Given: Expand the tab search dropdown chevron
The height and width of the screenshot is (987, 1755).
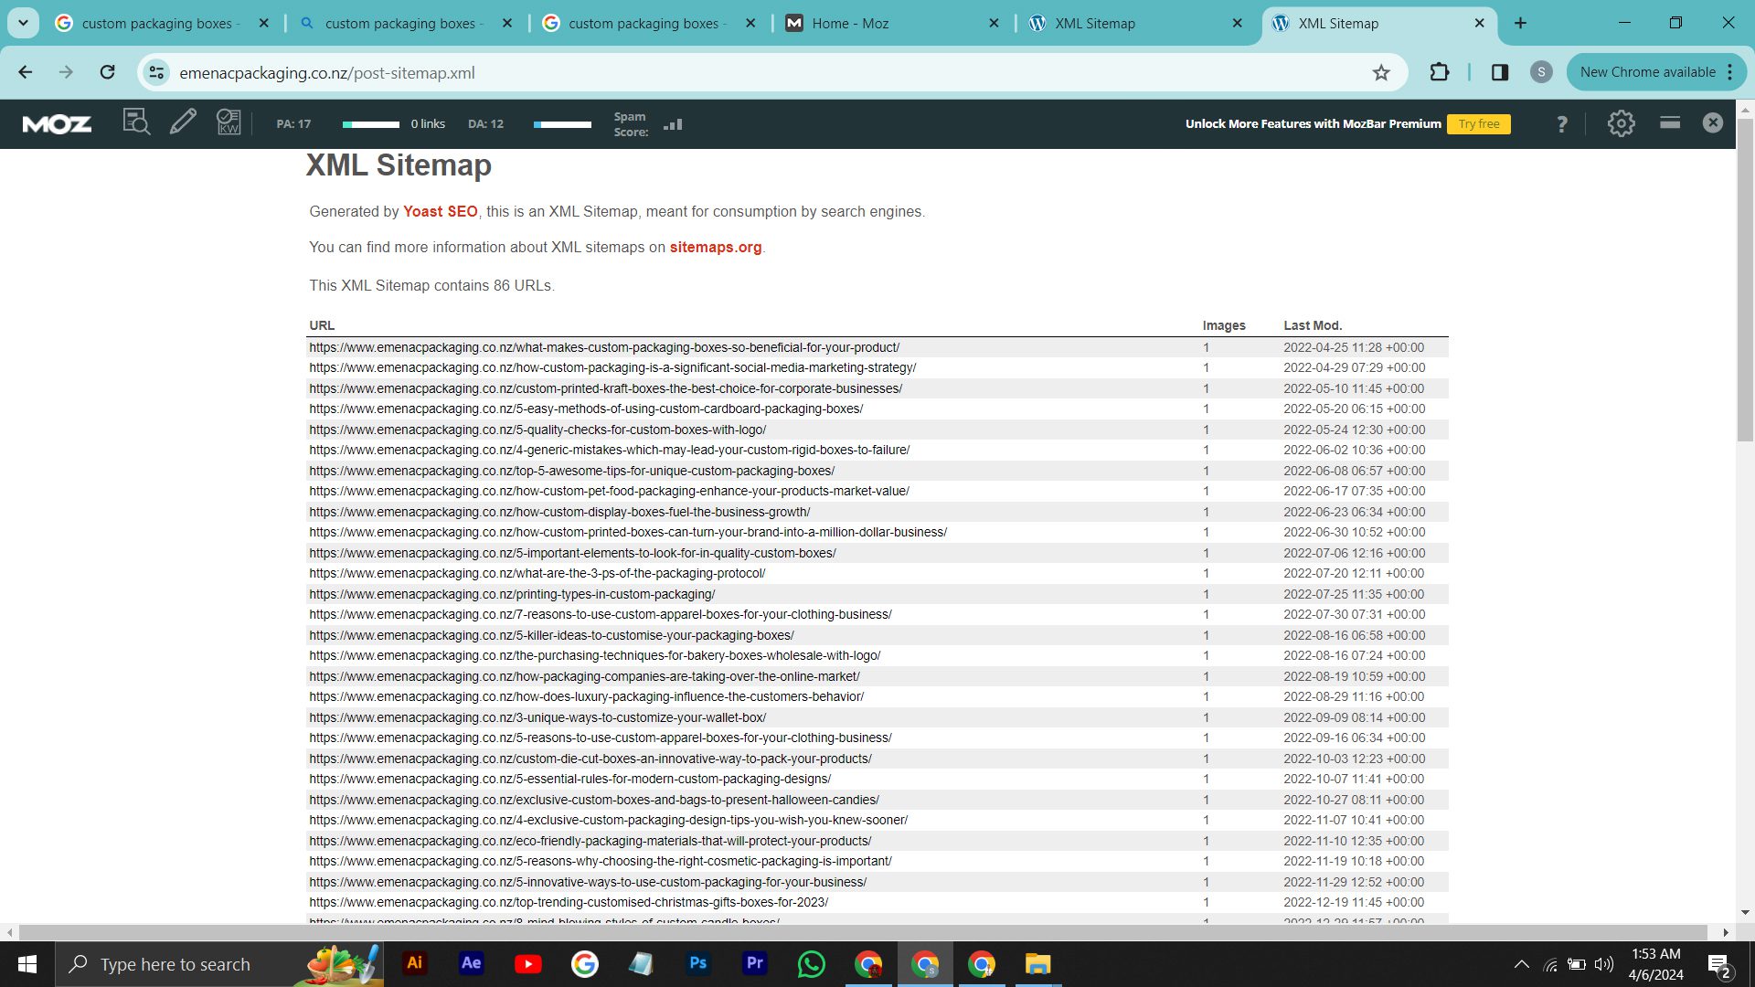Looking at the screenshot, I should [x=23, y=23].
